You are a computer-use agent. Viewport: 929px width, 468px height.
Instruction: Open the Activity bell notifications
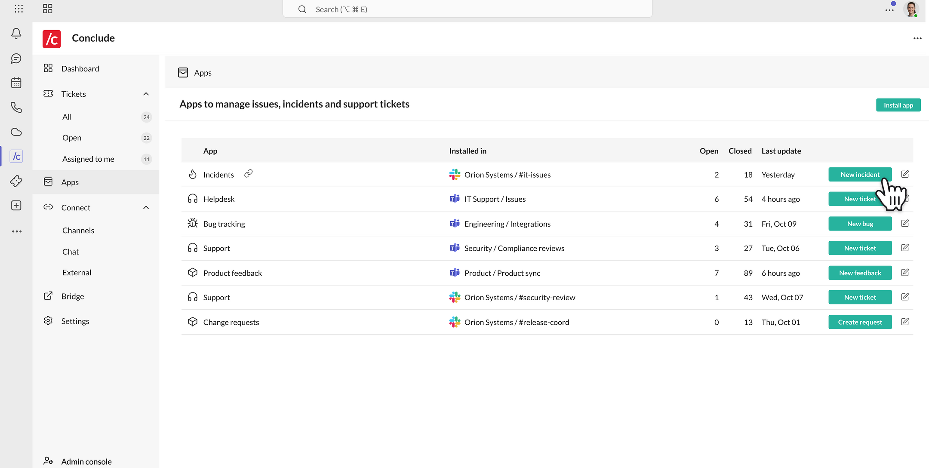[x=16, y=34]
